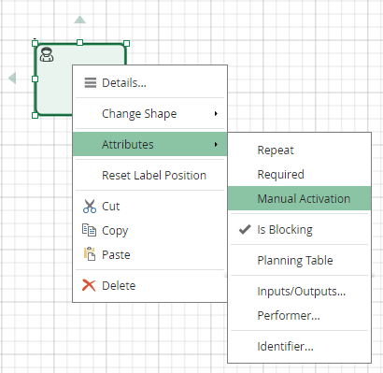Select Paste in the context menu

point(149,255)
